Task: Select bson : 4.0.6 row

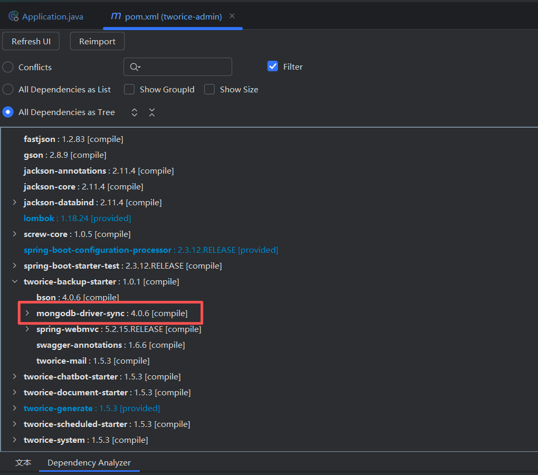Action: [78, 297]
